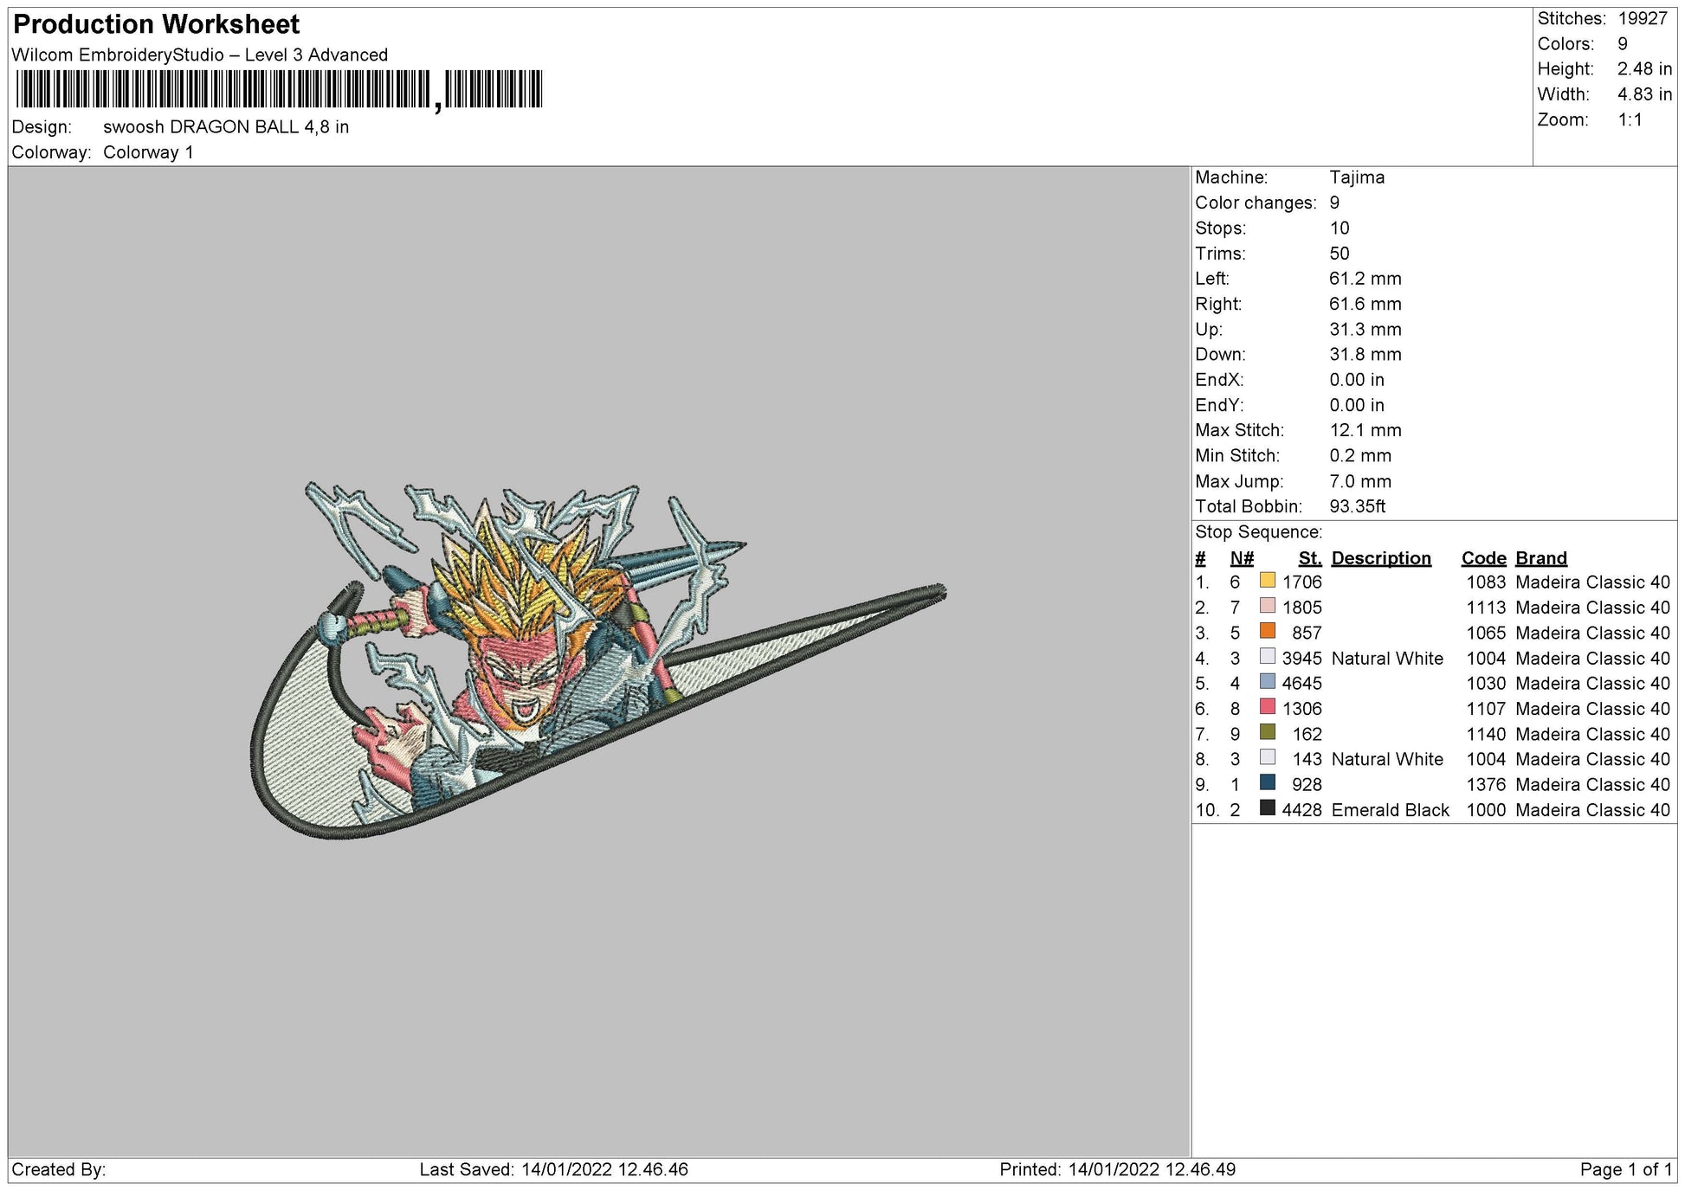
Task: Click the N# column header
Action: (x=1241, y=558)
